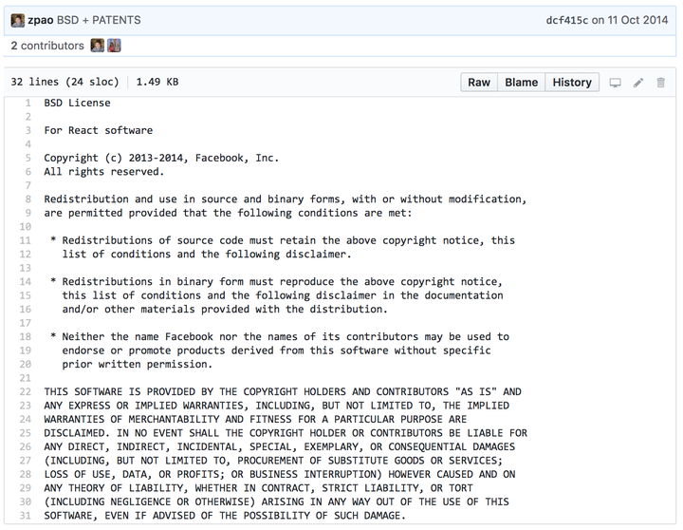Show file History
The width and height of the screenshot is (683, 530).
[x=572, y=83]
